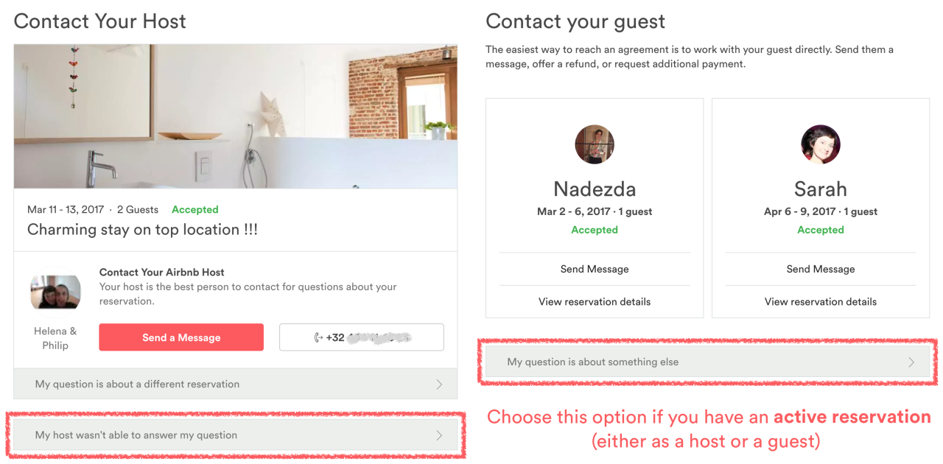View reservation details for Nadezda
The image size is (943, 464).
tap(595, 302)
